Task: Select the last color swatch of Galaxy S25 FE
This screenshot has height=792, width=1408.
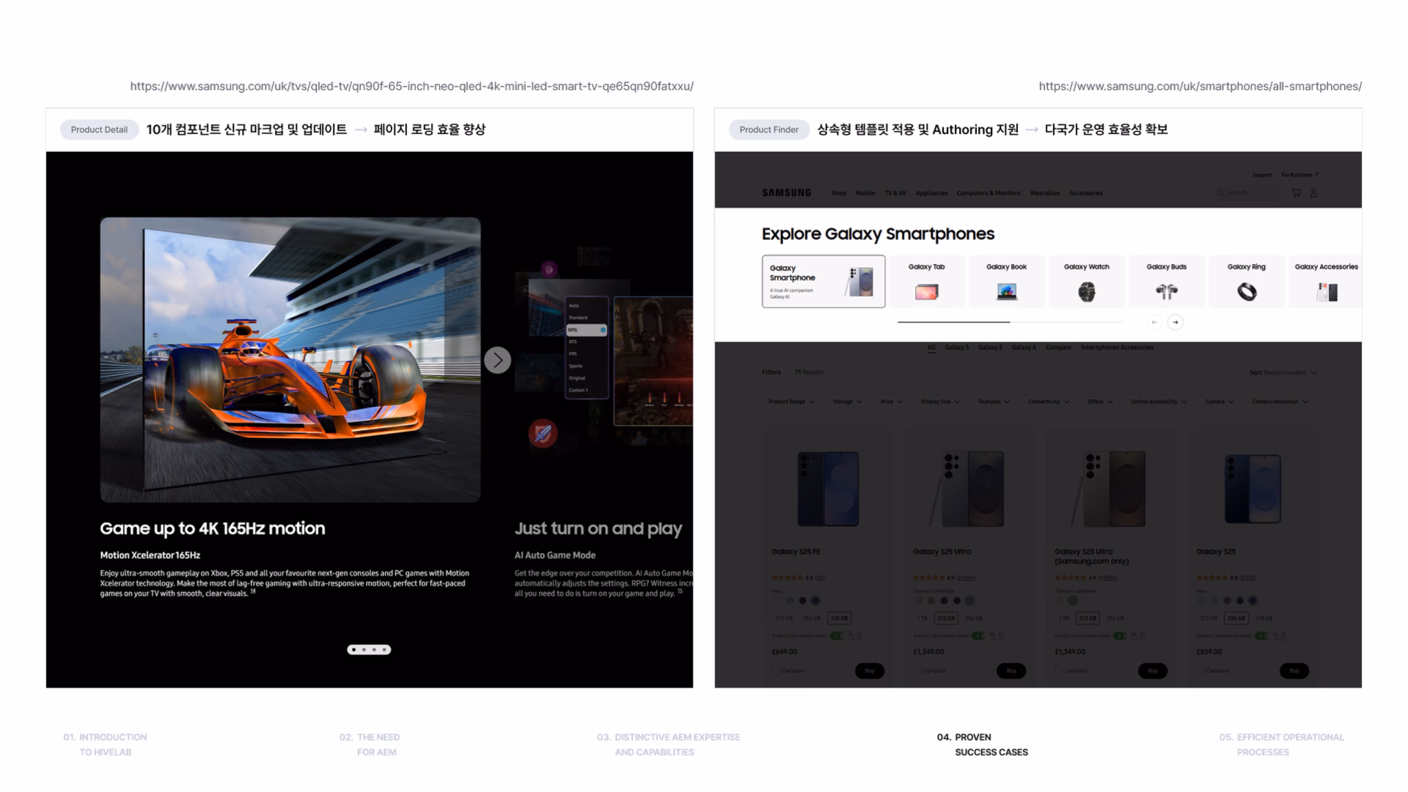Action: click(x=815, y=601)
